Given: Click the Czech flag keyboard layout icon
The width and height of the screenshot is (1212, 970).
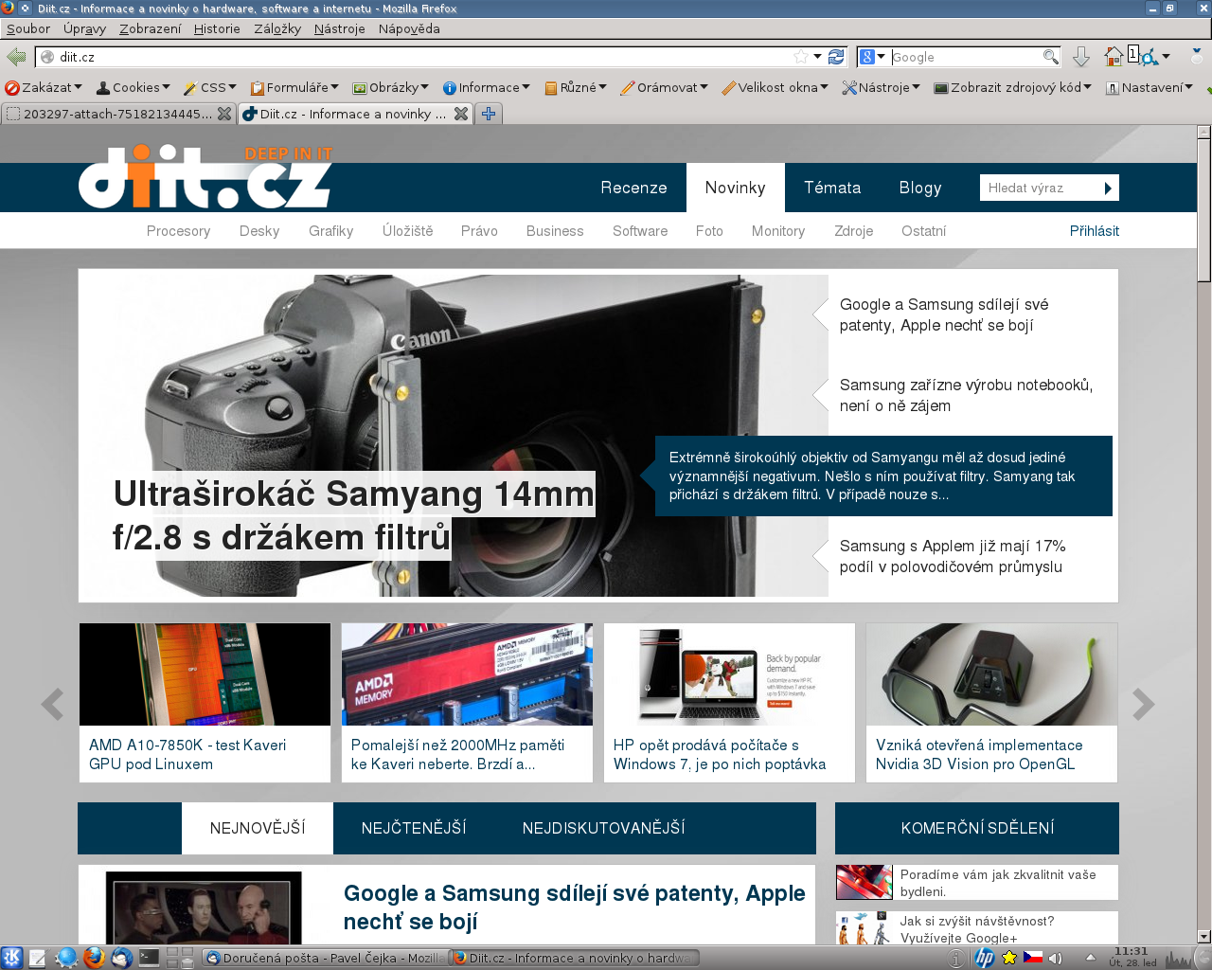Looking at the screenshot, I should click(x=1033, y=958).
